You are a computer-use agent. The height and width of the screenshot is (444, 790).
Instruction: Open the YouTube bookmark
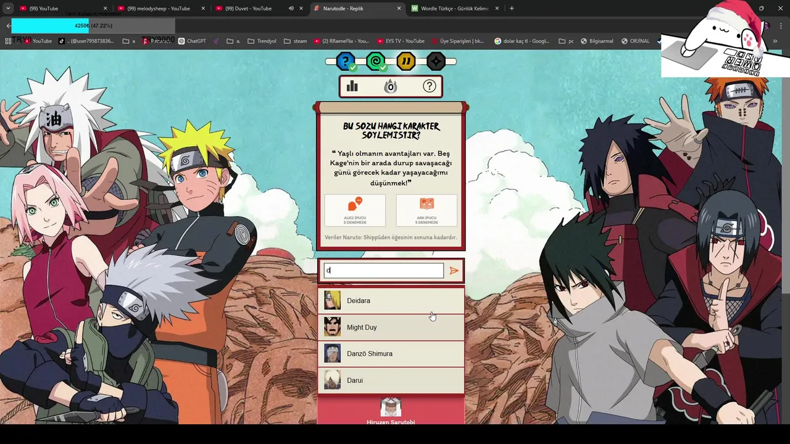38,41
